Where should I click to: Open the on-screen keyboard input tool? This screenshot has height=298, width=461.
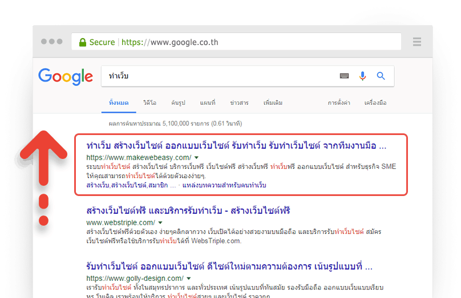pyautogui.click(x=344, y=76)
